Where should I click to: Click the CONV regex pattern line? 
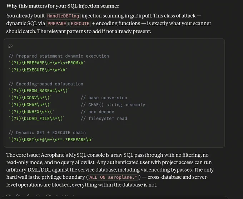[x=30, y=98]
